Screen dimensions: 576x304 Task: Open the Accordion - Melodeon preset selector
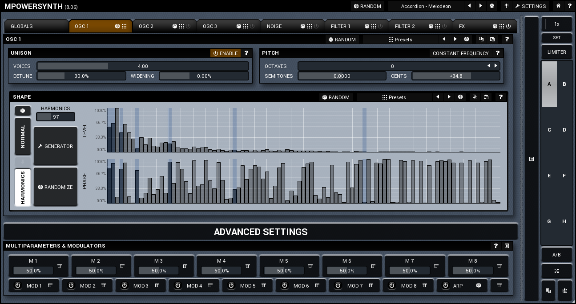coord(425,6)
